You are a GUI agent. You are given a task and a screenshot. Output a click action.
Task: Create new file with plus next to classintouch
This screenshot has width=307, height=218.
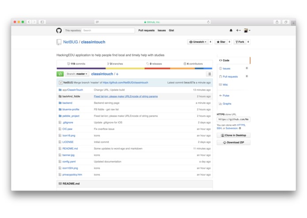click(x=117, y=74)
